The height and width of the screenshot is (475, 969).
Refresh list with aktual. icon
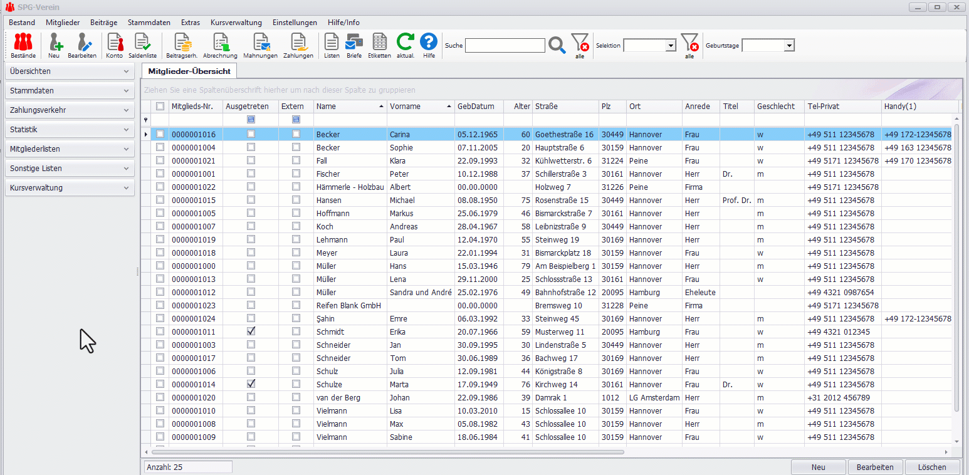click(406, 43)
